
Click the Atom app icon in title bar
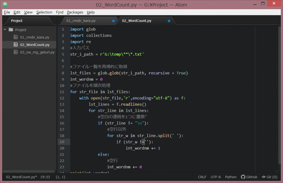point(5,4)
